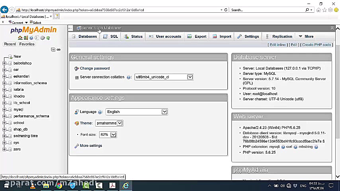
Task: Open the Status tab
Action: coord(133,37)
